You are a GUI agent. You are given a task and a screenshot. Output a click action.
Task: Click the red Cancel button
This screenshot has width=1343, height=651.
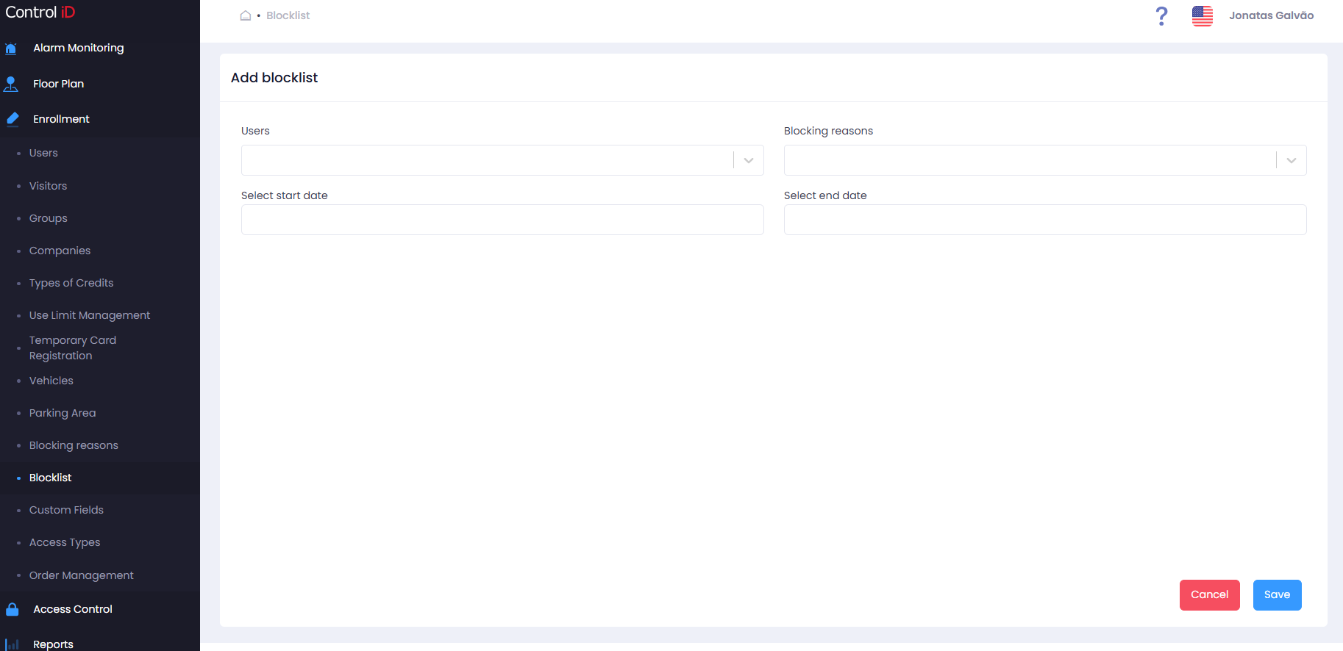coord(1209,595)
